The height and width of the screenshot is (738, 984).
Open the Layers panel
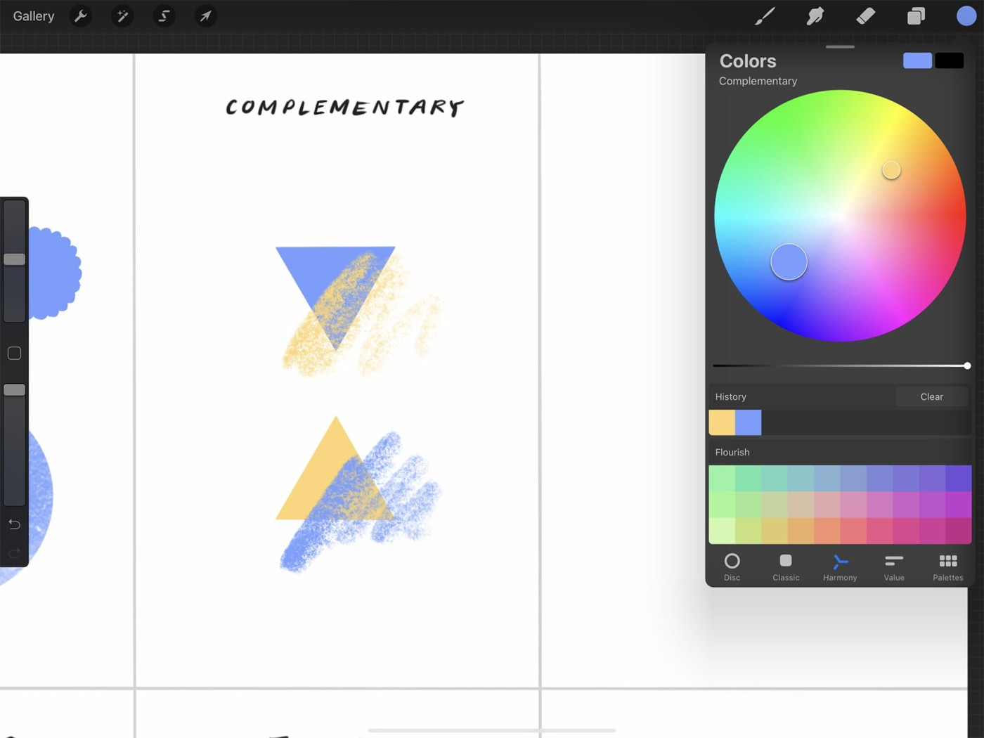click(x=916, y=16)
